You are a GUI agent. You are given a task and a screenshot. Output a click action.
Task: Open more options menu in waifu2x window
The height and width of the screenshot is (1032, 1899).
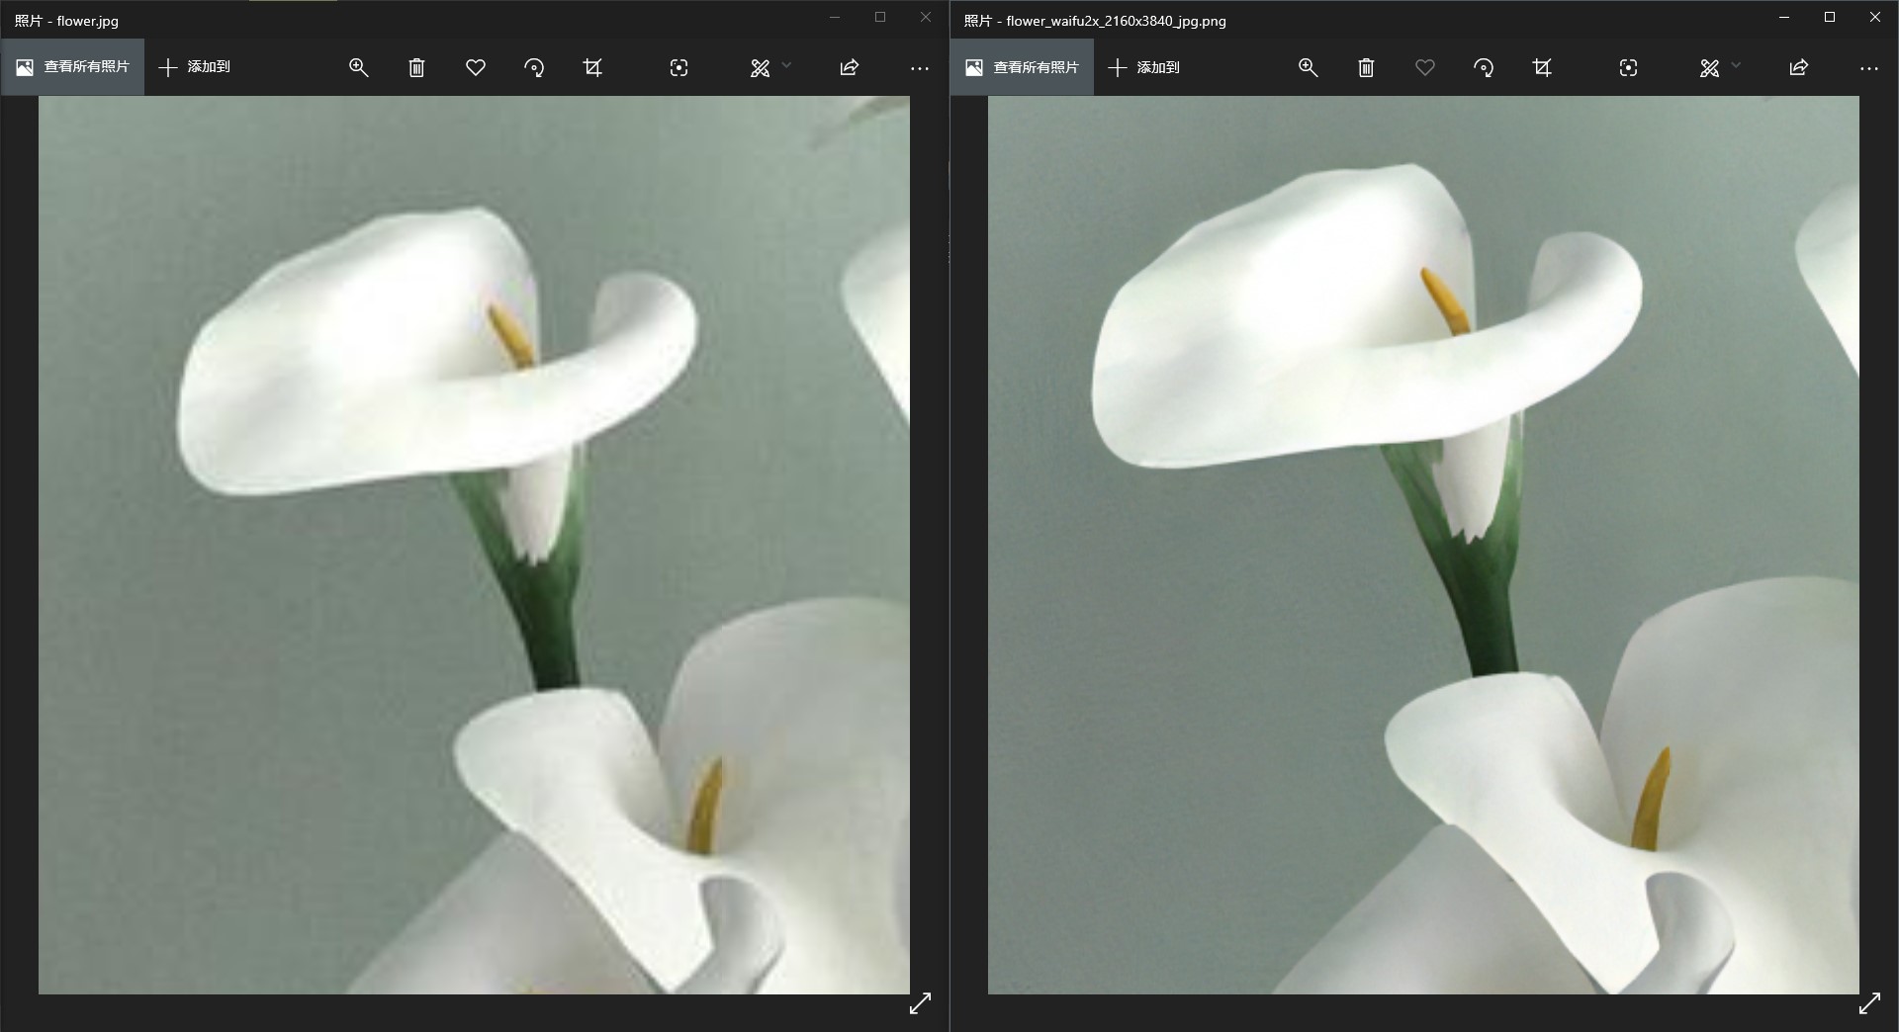point(1869,68)
